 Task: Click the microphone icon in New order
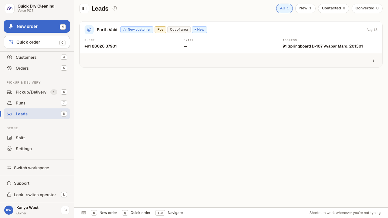[11, 26]
